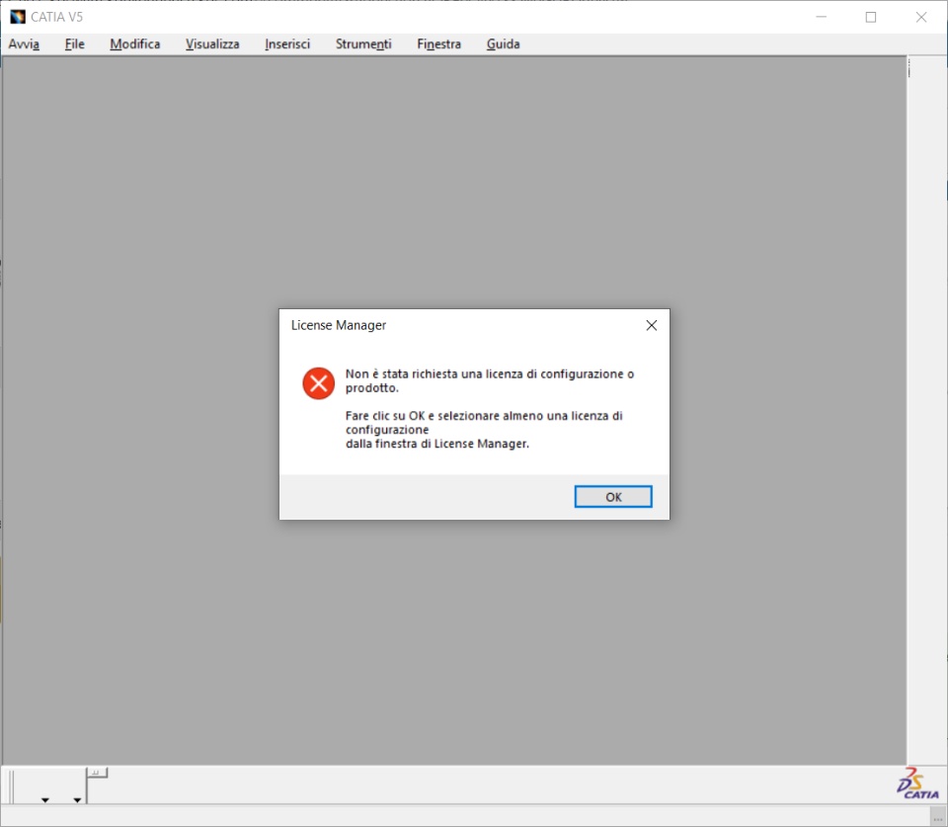Maximize the CATIA V5 window
This screenshot has height=827, width=948.
coord(871,17)
